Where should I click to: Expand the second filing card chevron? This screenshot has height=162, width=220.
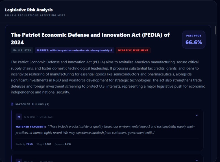click(197, 160)
